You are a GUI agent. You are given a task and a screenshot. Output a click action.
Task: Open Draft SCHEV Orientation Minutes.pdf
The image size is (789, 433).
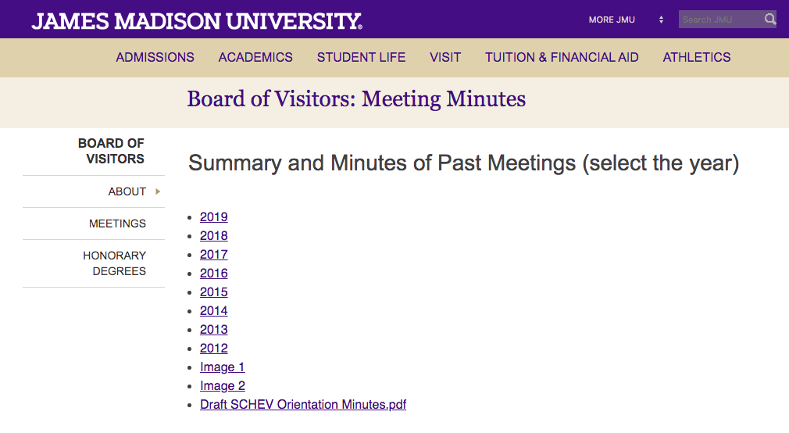303,404
